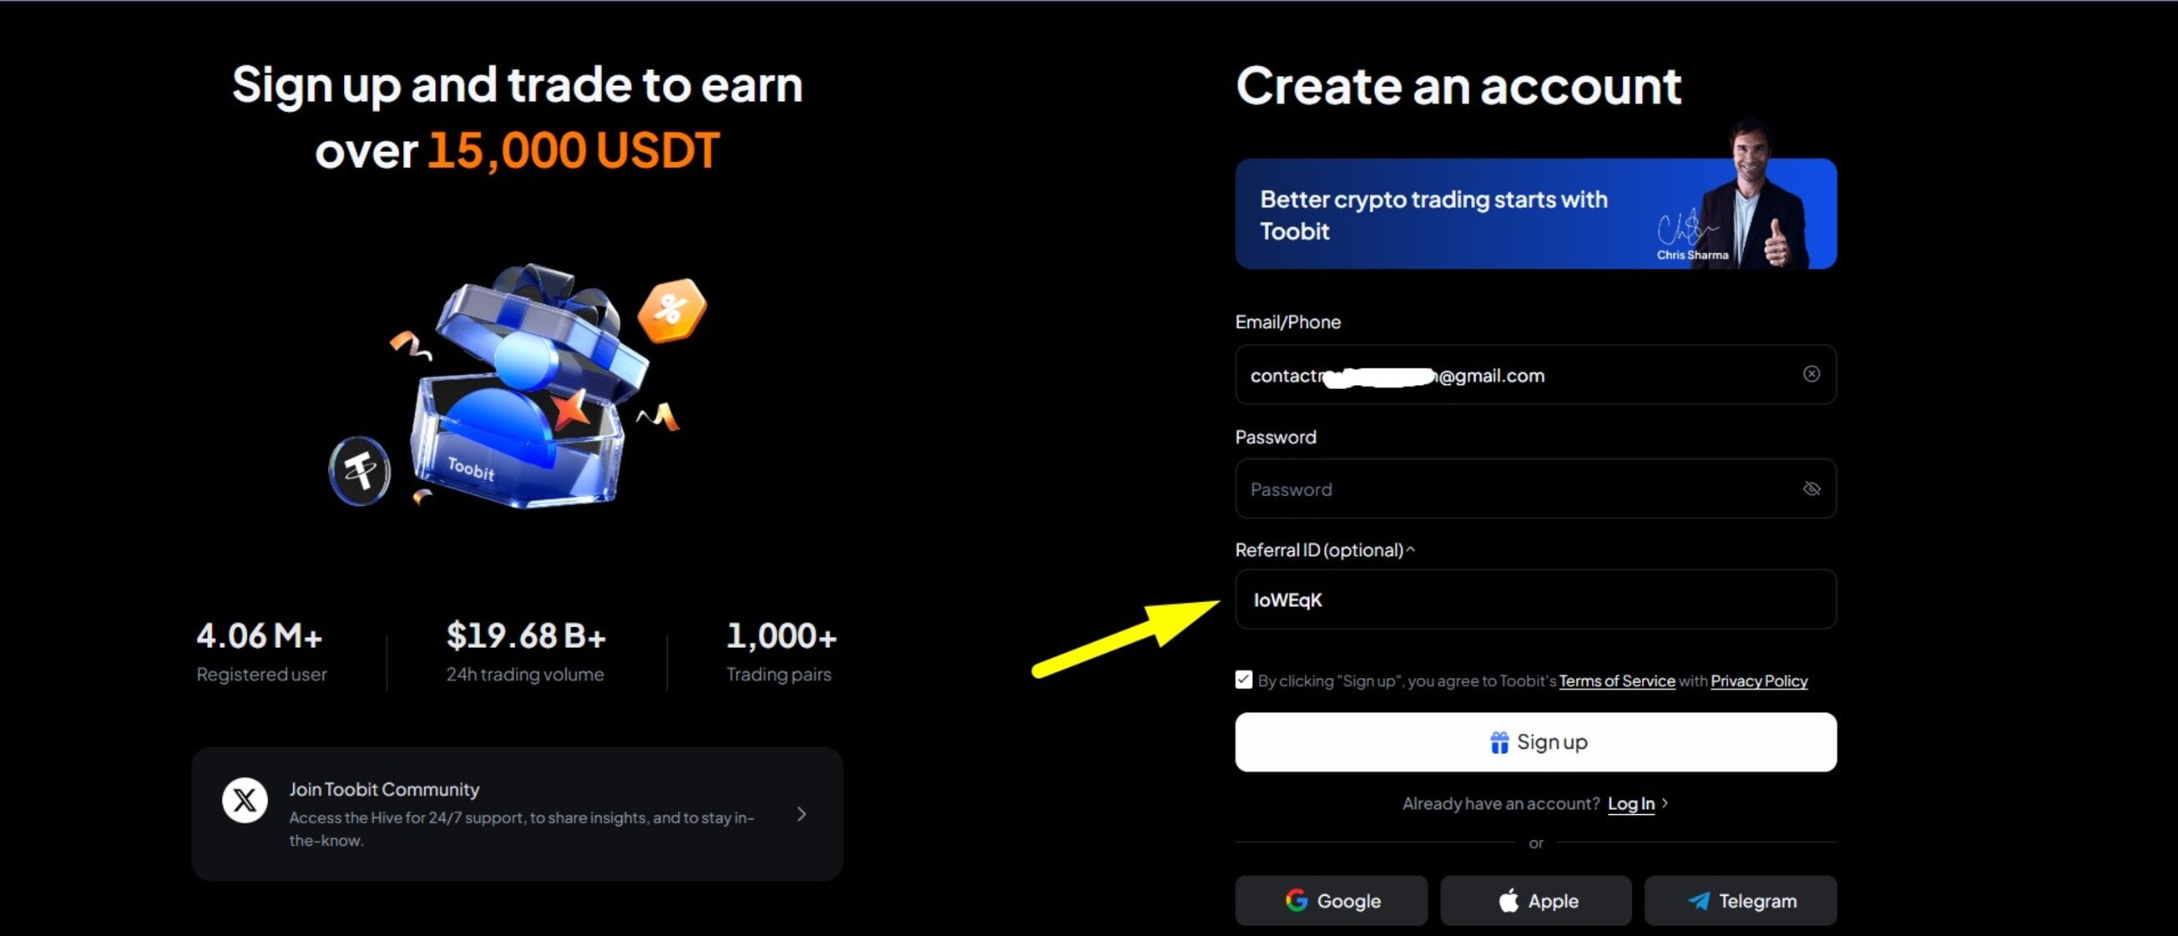Collapse the Referral ID section using the caret

click(1410, 549)
